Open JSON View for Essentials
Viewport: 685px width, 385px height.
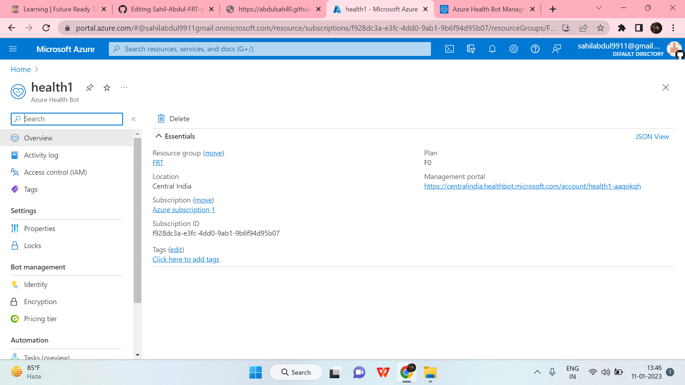(x=652, y=137)
